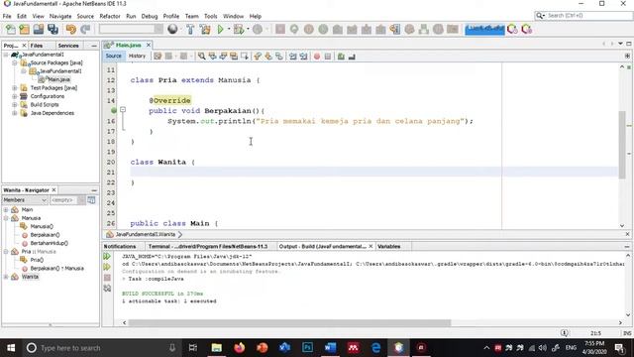Click the Stop square icon in Output panel
The height and width of the screenshot is (357, 634).
pyautogui.click(x=107, y=278)
